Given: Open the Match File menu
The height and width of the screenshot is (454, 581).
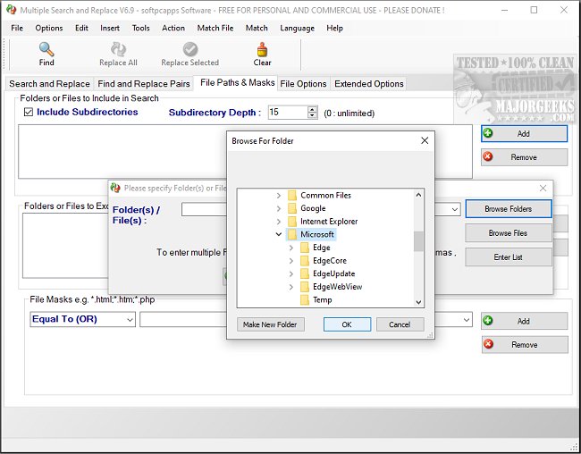Looking at the screenshot, I should 215,28.
